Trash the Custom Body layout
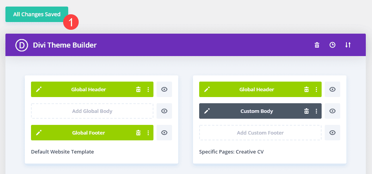Image resolution: width=372 pixels, height=174 pixels. tap(307, 111)
